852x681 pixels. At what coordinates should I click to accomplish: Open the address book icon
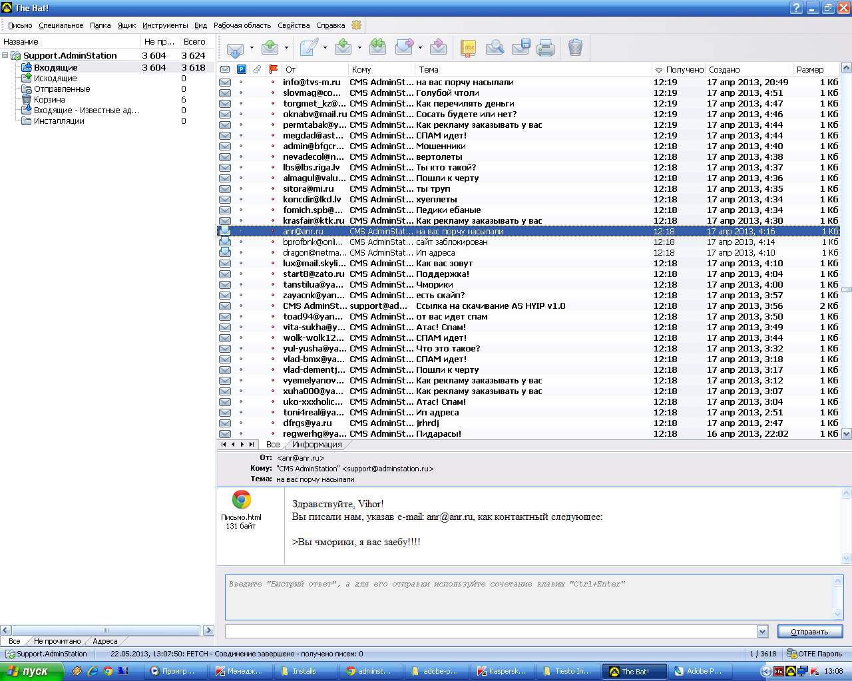point(469,47)
